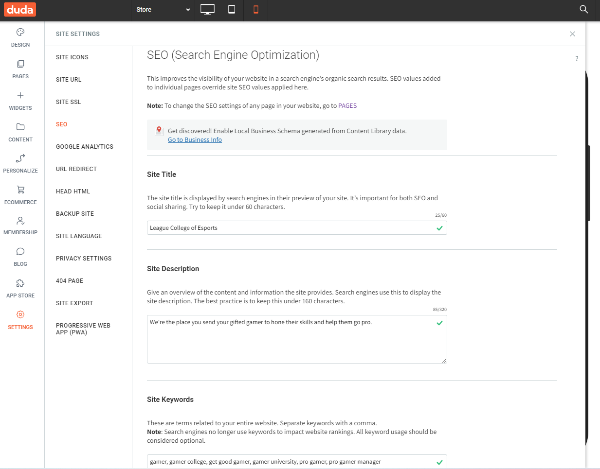
Task: Switch to mobile preview
Action: [256, 9]
